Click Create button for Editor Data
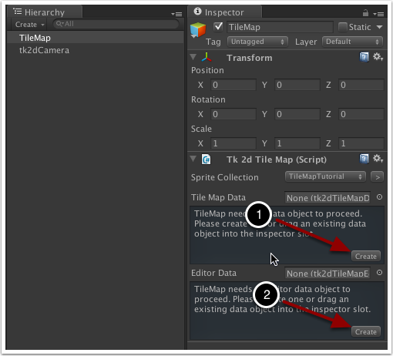The width and height of the screenshot is (393, 356). pos(365,331)
